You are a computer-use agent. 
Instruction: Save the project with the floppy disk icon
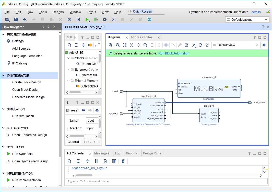[16, 19]
